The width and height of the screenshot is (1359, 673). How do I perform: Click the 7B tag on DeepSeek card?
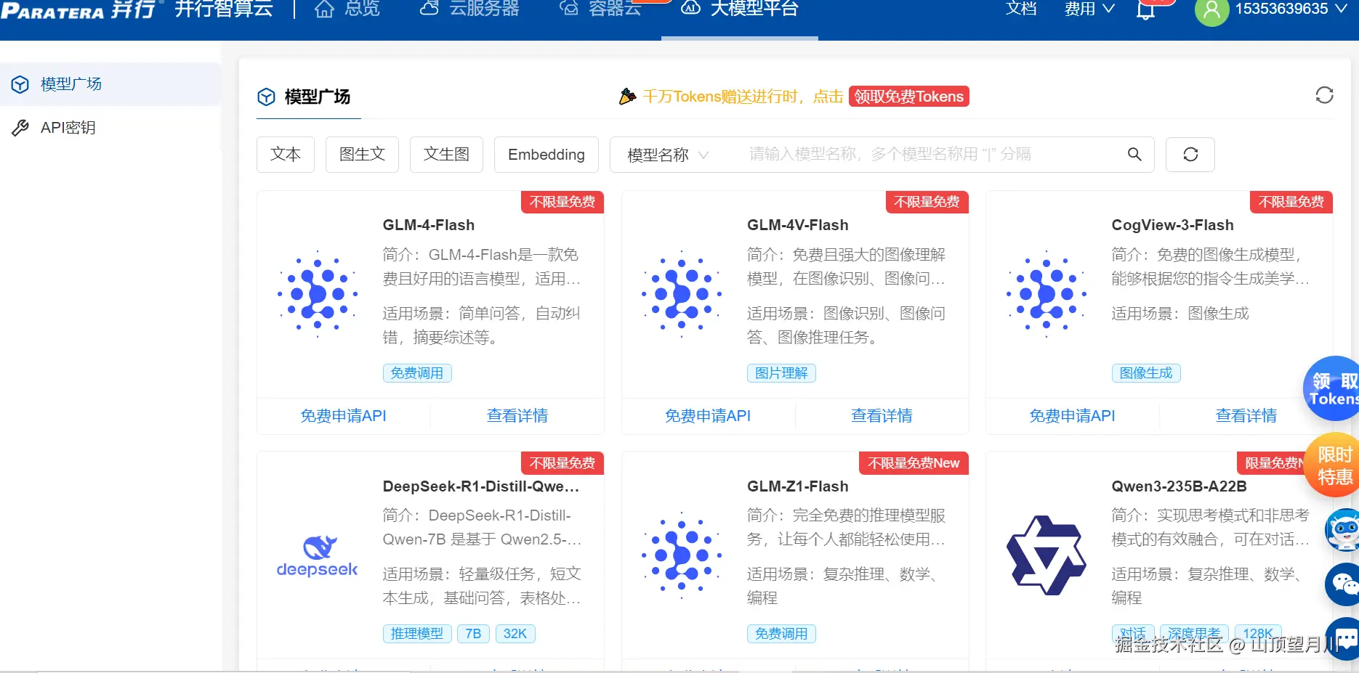point(474,634)
